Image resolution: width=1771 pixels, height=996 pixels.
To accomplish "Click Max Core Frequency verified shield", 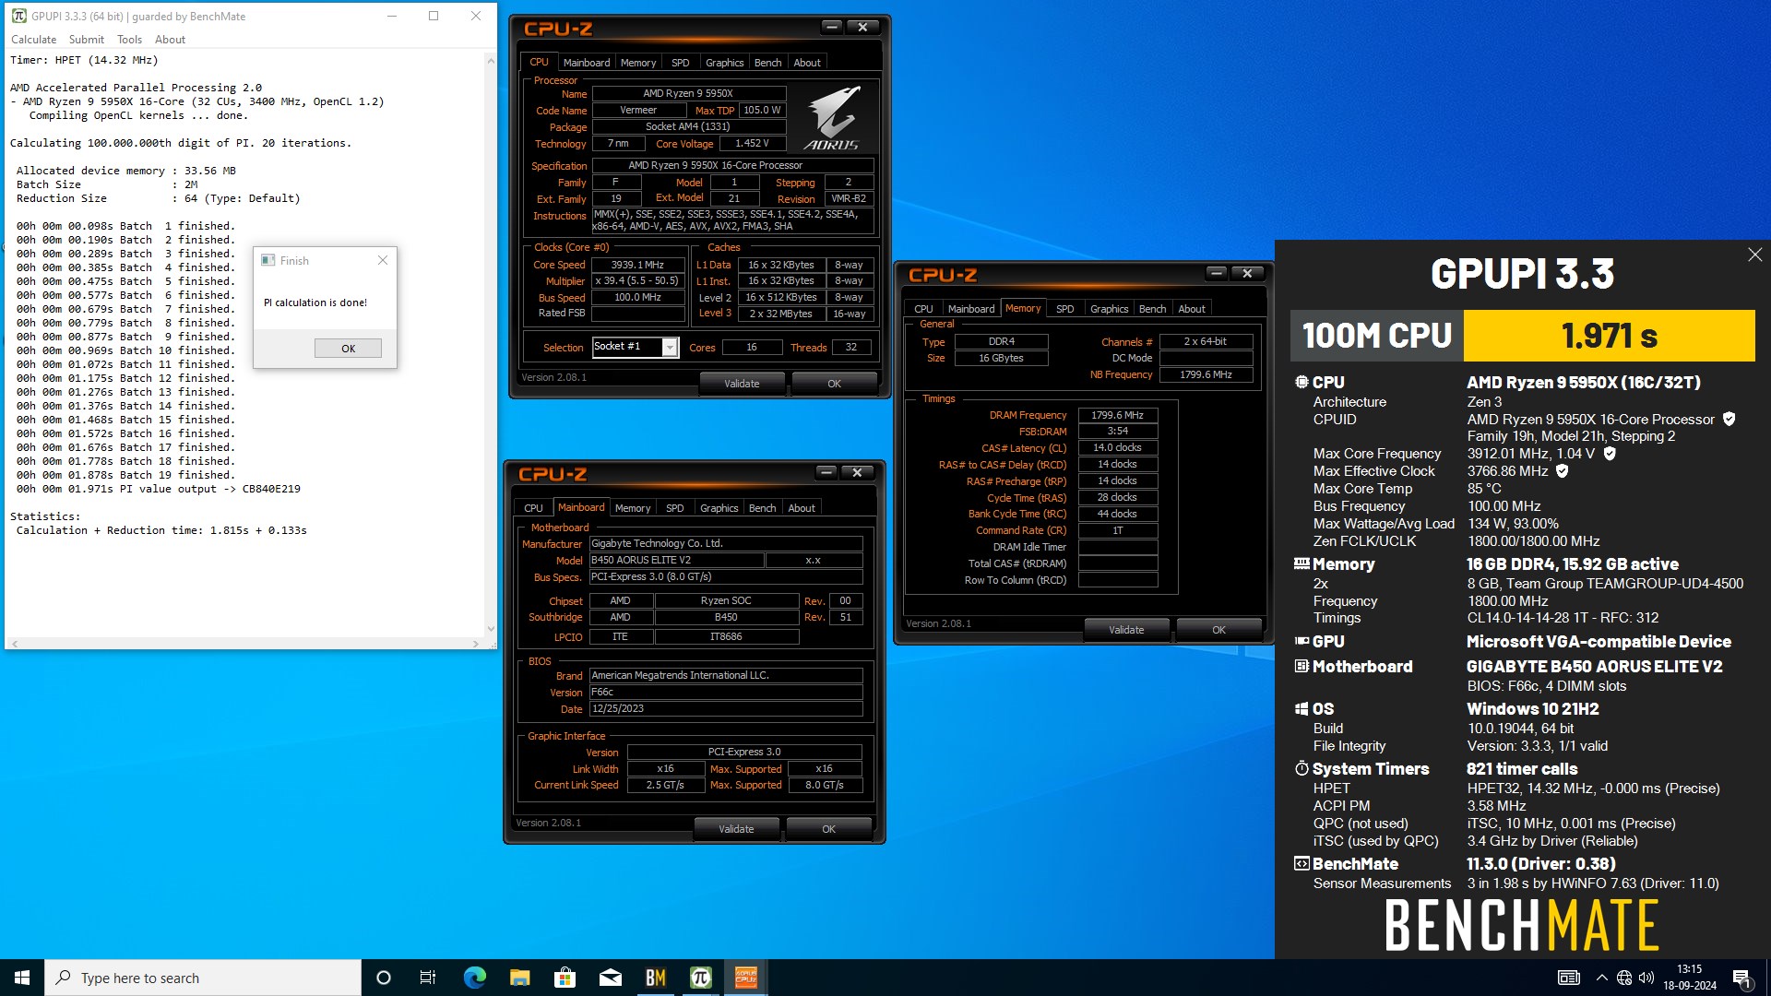I will click(1610, 454).
